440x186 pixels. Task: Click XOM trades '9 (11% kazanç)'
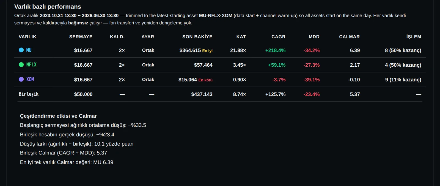403,80
